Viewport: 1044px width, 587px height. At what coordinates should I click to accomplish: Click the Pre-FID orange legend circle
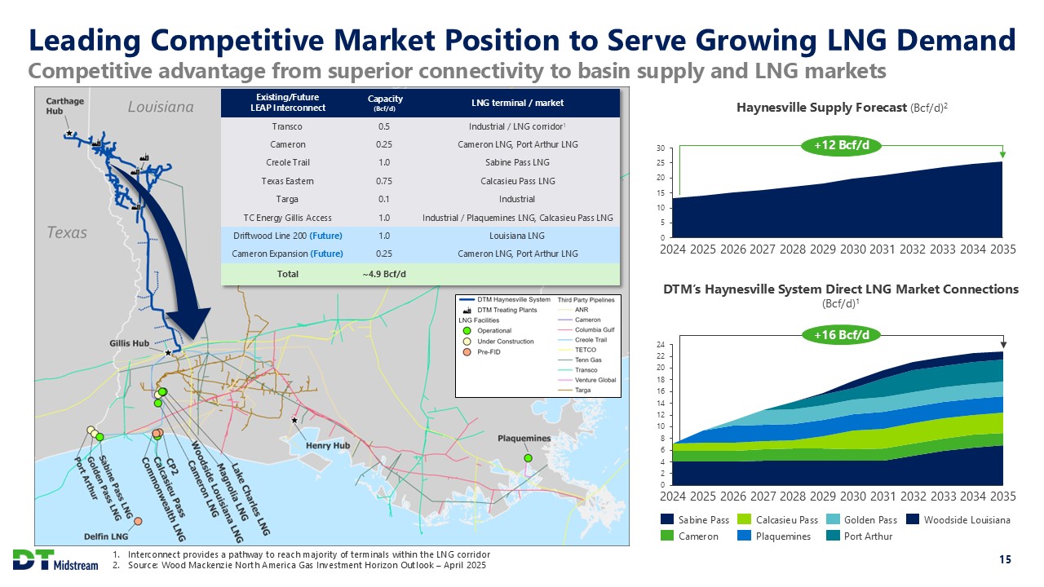pyautogui.click(x=467, y=352)
